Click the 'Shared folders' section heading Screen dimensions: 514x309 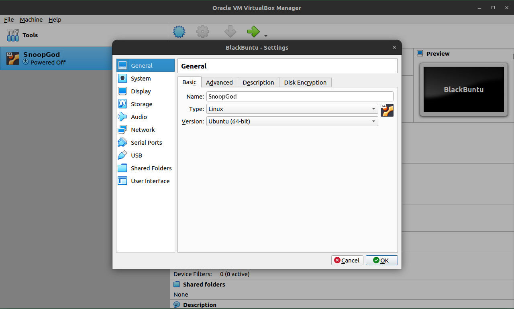point(204,285)
